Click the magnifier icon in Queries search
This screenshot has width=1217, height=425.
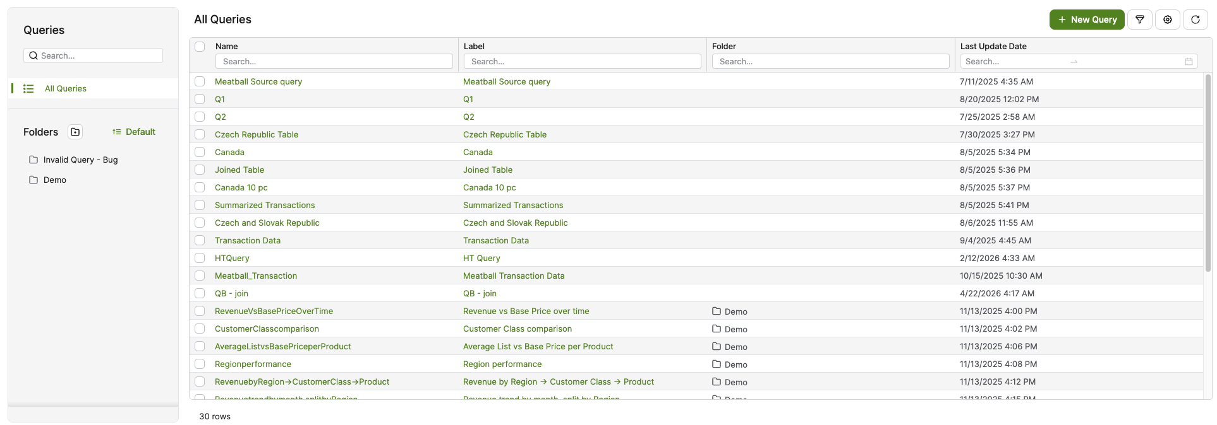33,55
